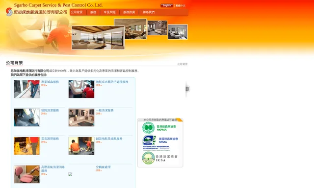Click the HKPMA green round logo
Image resolution: width=314 pixels, height=188 pixels.
pyautogui.click(x=148, y=128)
